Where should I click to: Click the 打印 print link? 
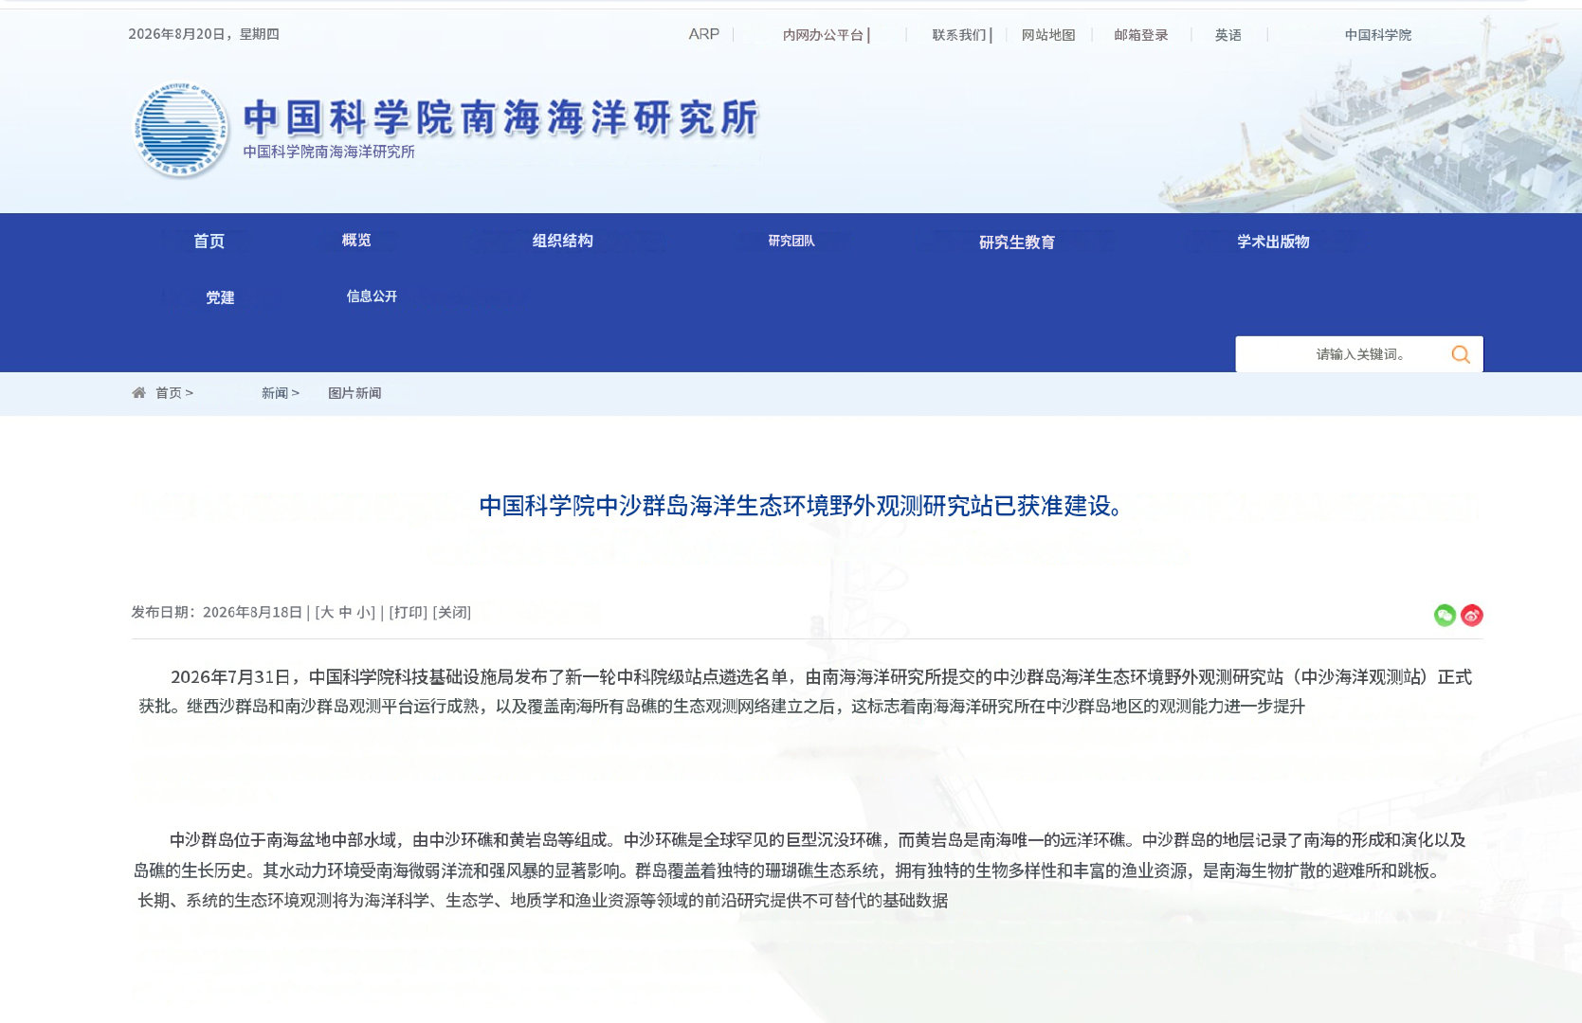(x=409, y=613)
